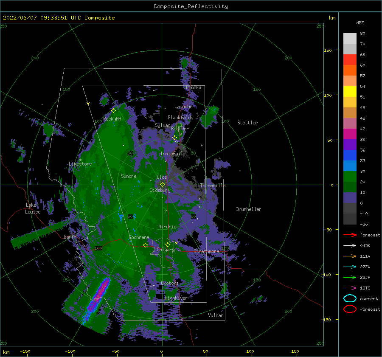This screenshot has height=357, width=382.
Task: Click the Strathmore label
Action: tap(206, 251)
